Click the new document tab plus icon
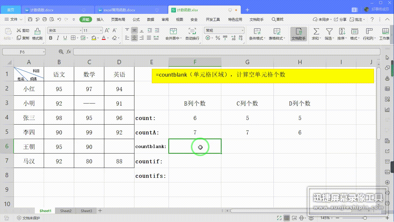Viewport: 394px width, 222px height. coord(247,10)
